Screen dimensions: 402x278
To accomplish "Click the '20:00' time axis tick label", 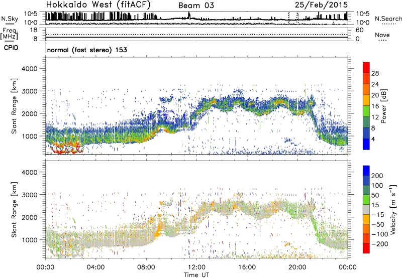I will click(297, 267).
